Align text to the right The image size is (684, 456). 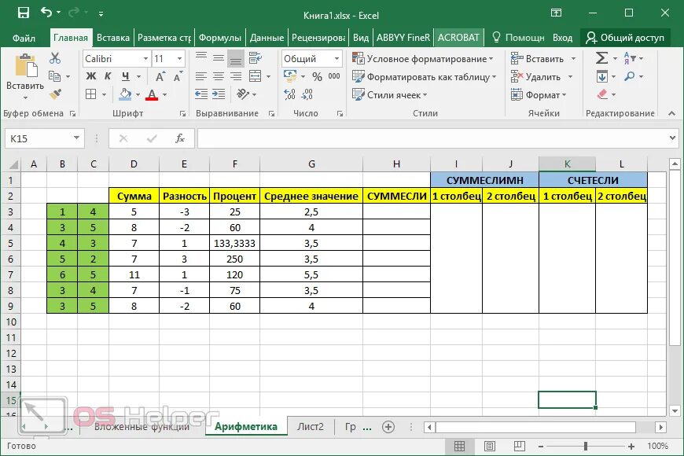click(x=236, y=76)
